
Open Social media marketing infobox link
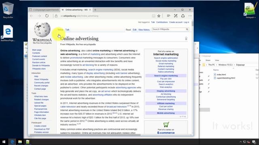tap(166, 61)
